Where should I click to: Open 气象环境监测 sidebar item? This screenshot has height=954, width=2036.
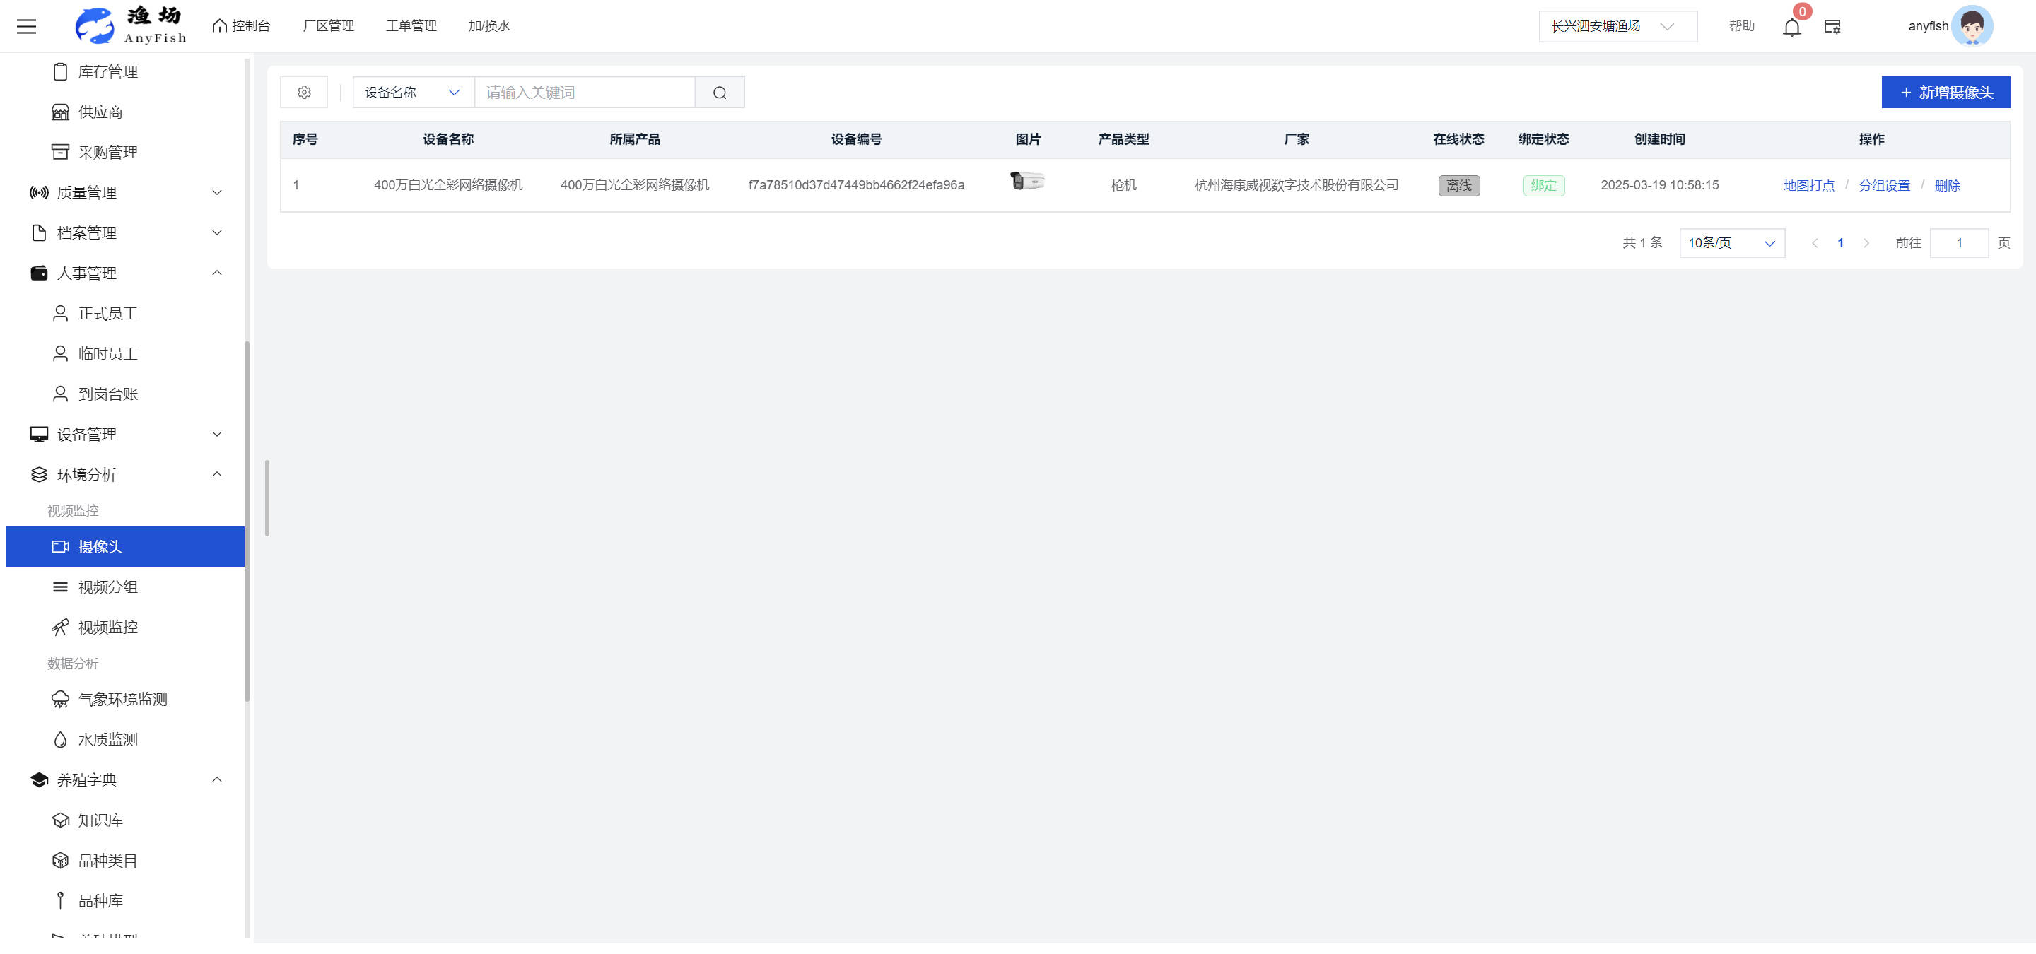pos(122,699)
